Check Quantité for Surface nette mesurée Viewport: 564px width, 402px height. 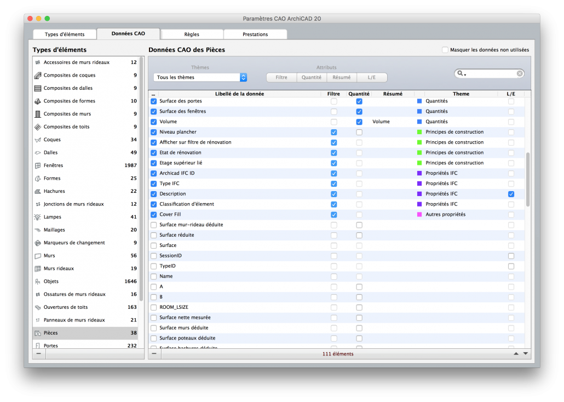pos(359,318)
